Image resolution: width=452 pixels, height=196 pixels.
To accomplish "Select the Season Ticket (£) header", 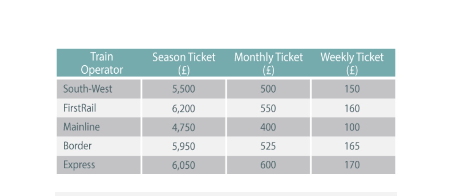I will [184, 63].
